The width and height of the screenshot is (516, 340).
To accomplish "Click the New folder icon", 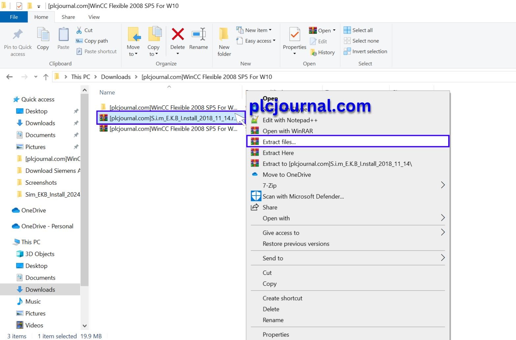I will [x=224, y=34].
